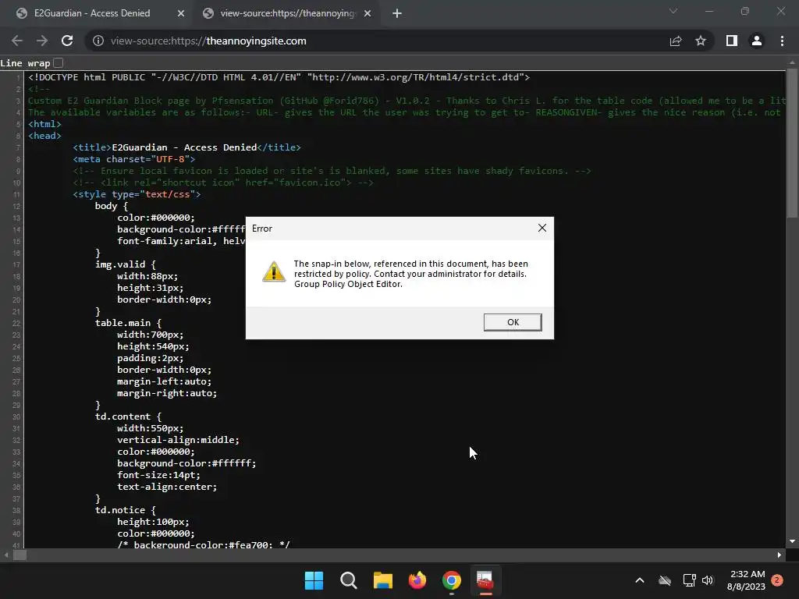Show hidden system tray icons

point(640,580)
